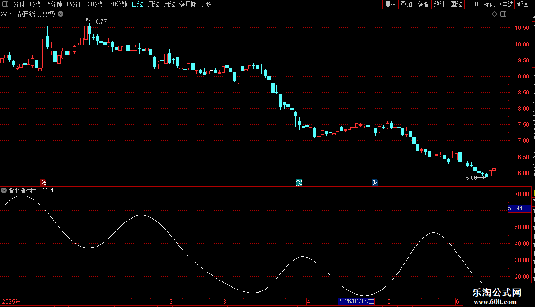Expand the 农产品 chart title dropdown
This screenshot has width=535, height=307.
coord(61,14)
